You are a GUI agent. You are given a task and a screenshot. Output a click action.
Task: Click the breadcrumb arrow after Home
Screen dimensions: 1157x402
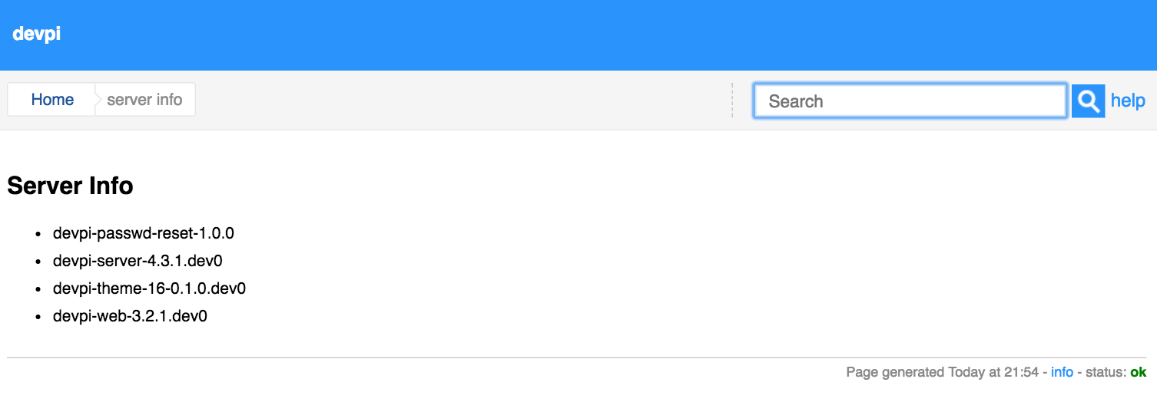tap(98, 100)
